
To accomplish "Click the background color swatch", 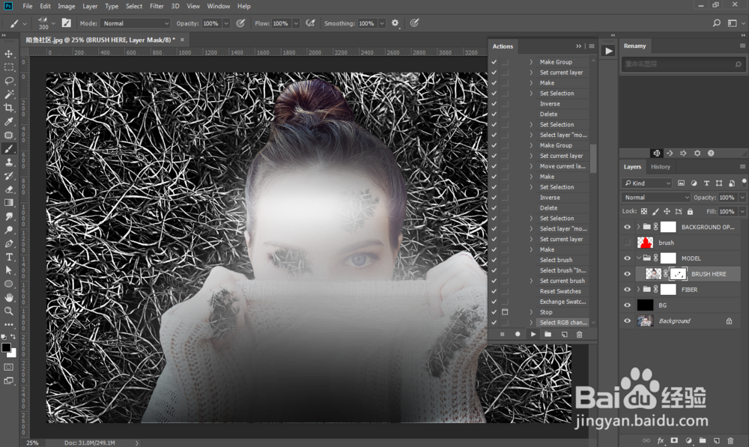I will 13,353.
